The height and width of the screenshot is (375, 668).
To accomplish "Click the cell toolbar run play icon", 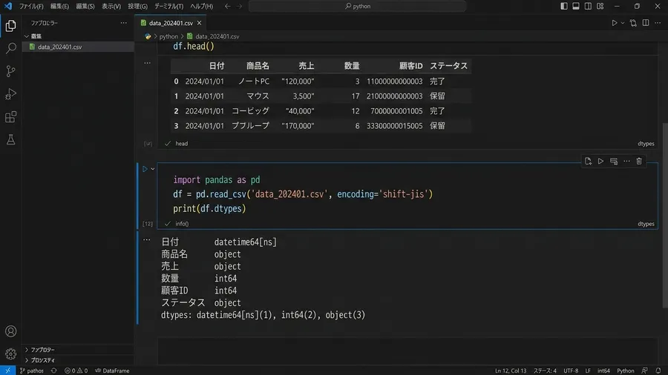I will click(x=600, y=161).
